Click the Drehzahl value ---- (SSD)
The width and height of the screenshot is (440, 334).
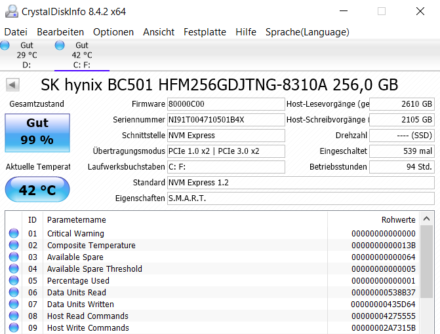tap(402, 136)
